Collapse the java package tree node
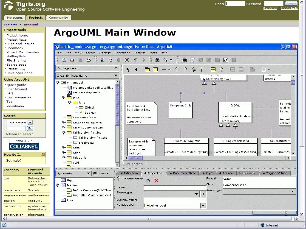This screenshot has width=306, height=229. 63,98
